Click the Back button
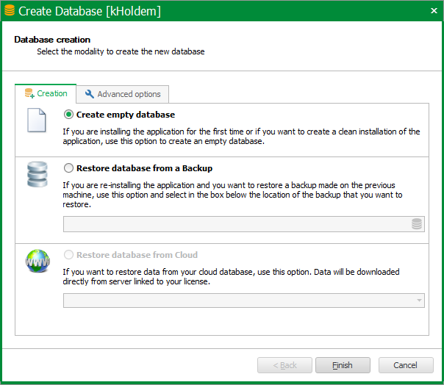Image resolution: width=444 pixels, height=385 pixels. (x=284, y=365)
